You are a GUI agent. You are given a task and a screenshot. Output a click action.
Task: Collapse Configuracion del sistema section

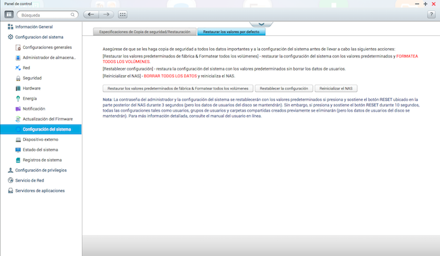pyautogui.click(x=39, y=37)
